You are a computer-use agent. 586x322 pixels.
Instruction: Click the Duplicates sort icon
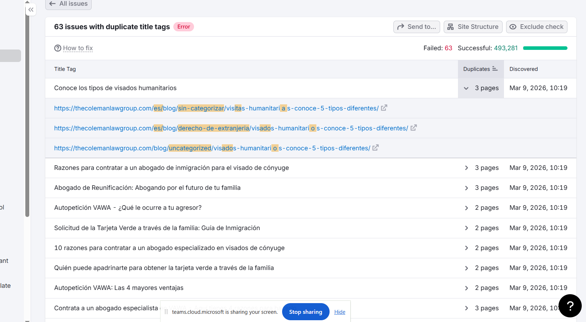tap(495, 69)
